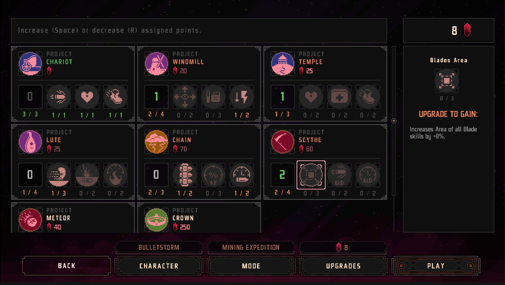
Task: Select the lightning cooldown upgrade in Windmill
Action: pos(241,97)
